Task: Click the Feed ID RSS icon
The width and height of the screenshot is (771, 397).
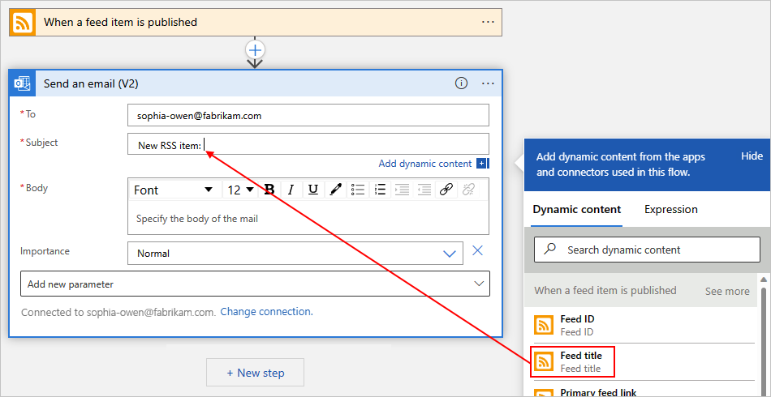Action: click(x=545, y=325)
